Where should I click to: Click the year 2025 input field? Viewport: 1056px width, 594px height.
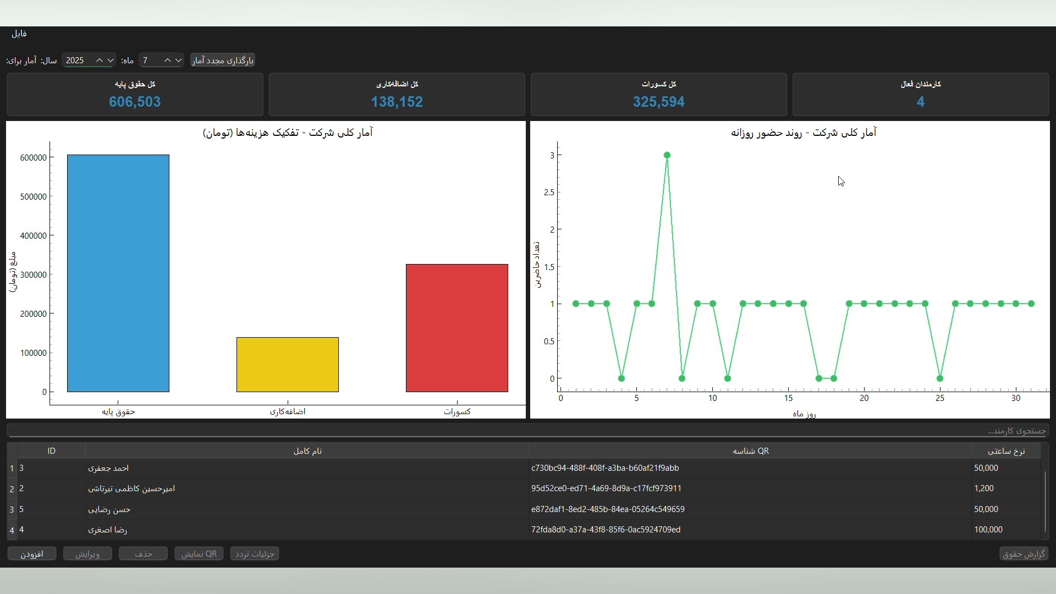[77, 61]
